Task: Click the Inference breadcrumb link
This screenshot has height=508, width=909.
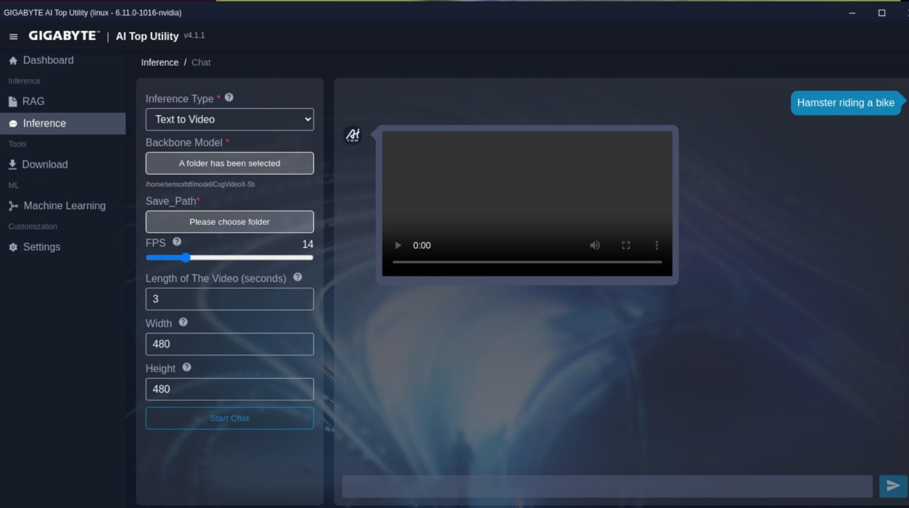Action: (160, 62)
